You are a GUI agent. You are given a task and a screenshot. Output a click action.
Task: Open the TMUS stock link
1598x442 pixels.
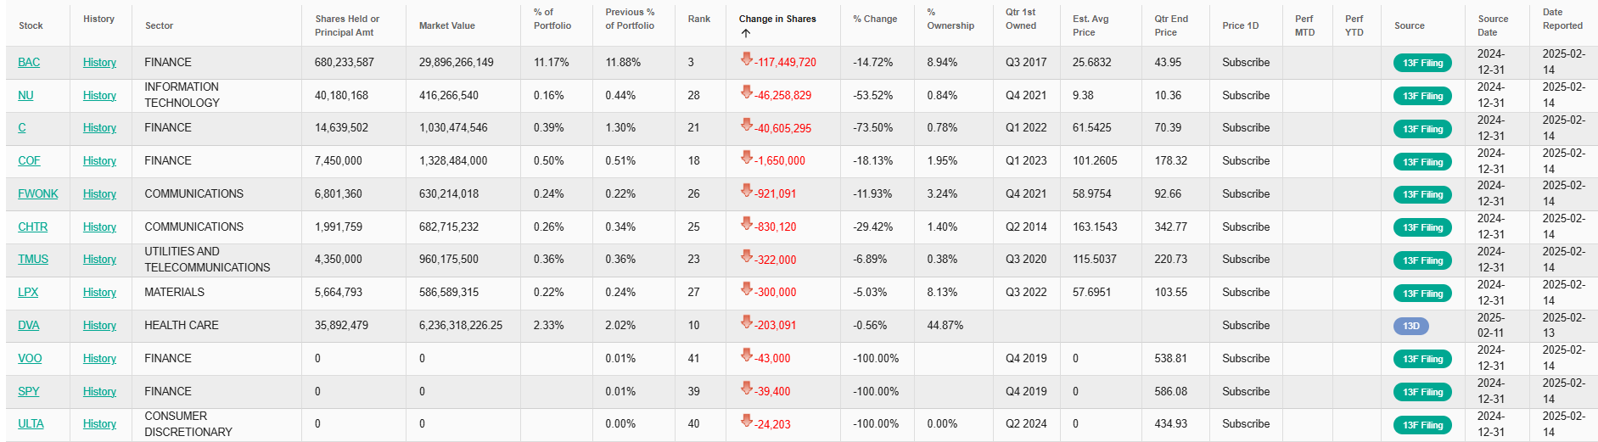tap(33, 259)
